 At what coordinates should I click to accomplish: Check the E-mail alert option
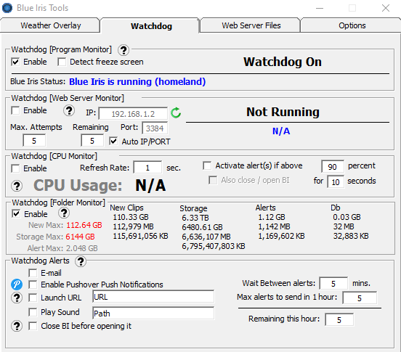click(33, 273)
